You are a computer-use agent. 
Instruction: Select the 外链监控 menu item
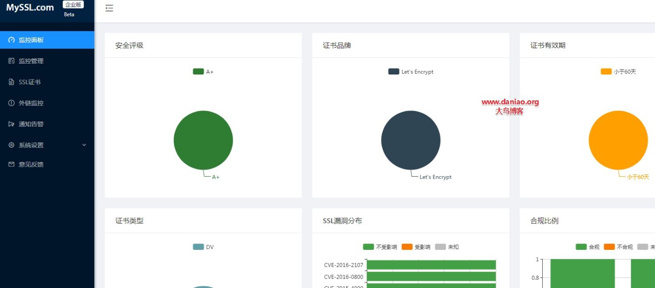[x=47, y=103]
